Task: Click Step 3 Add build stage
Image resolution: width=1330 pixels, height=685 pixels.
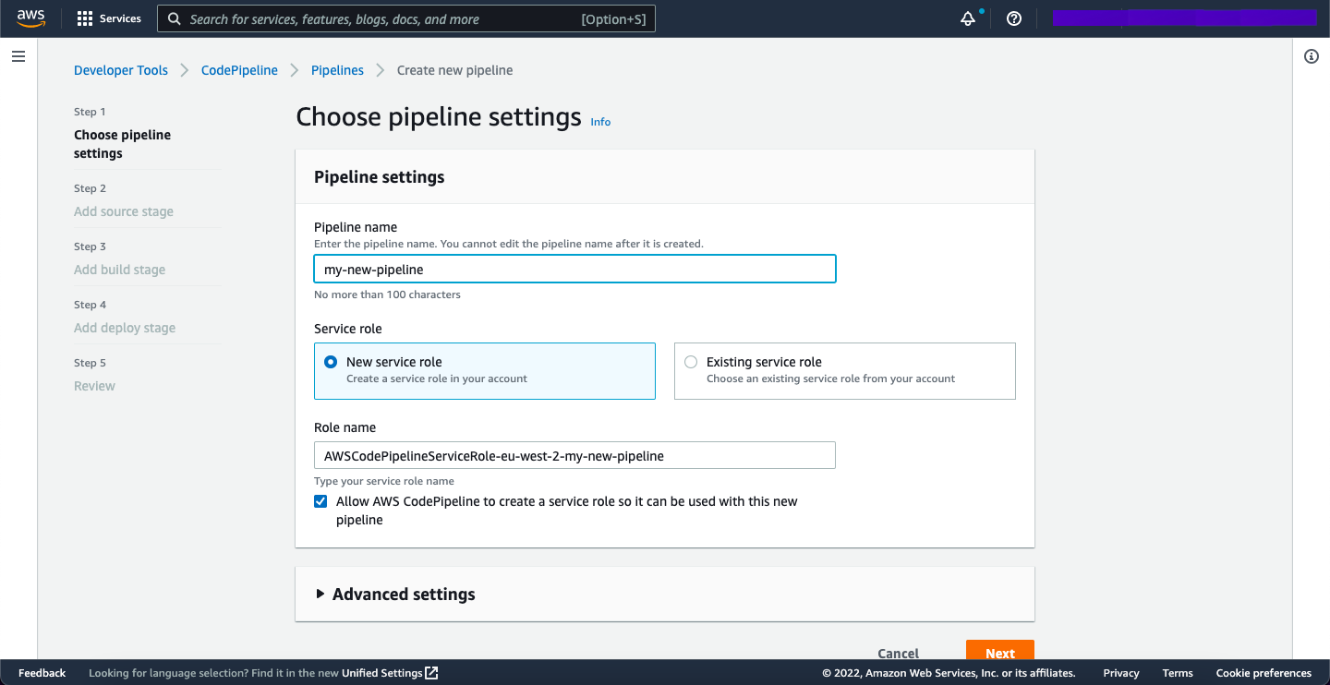Action: [120, 270]
